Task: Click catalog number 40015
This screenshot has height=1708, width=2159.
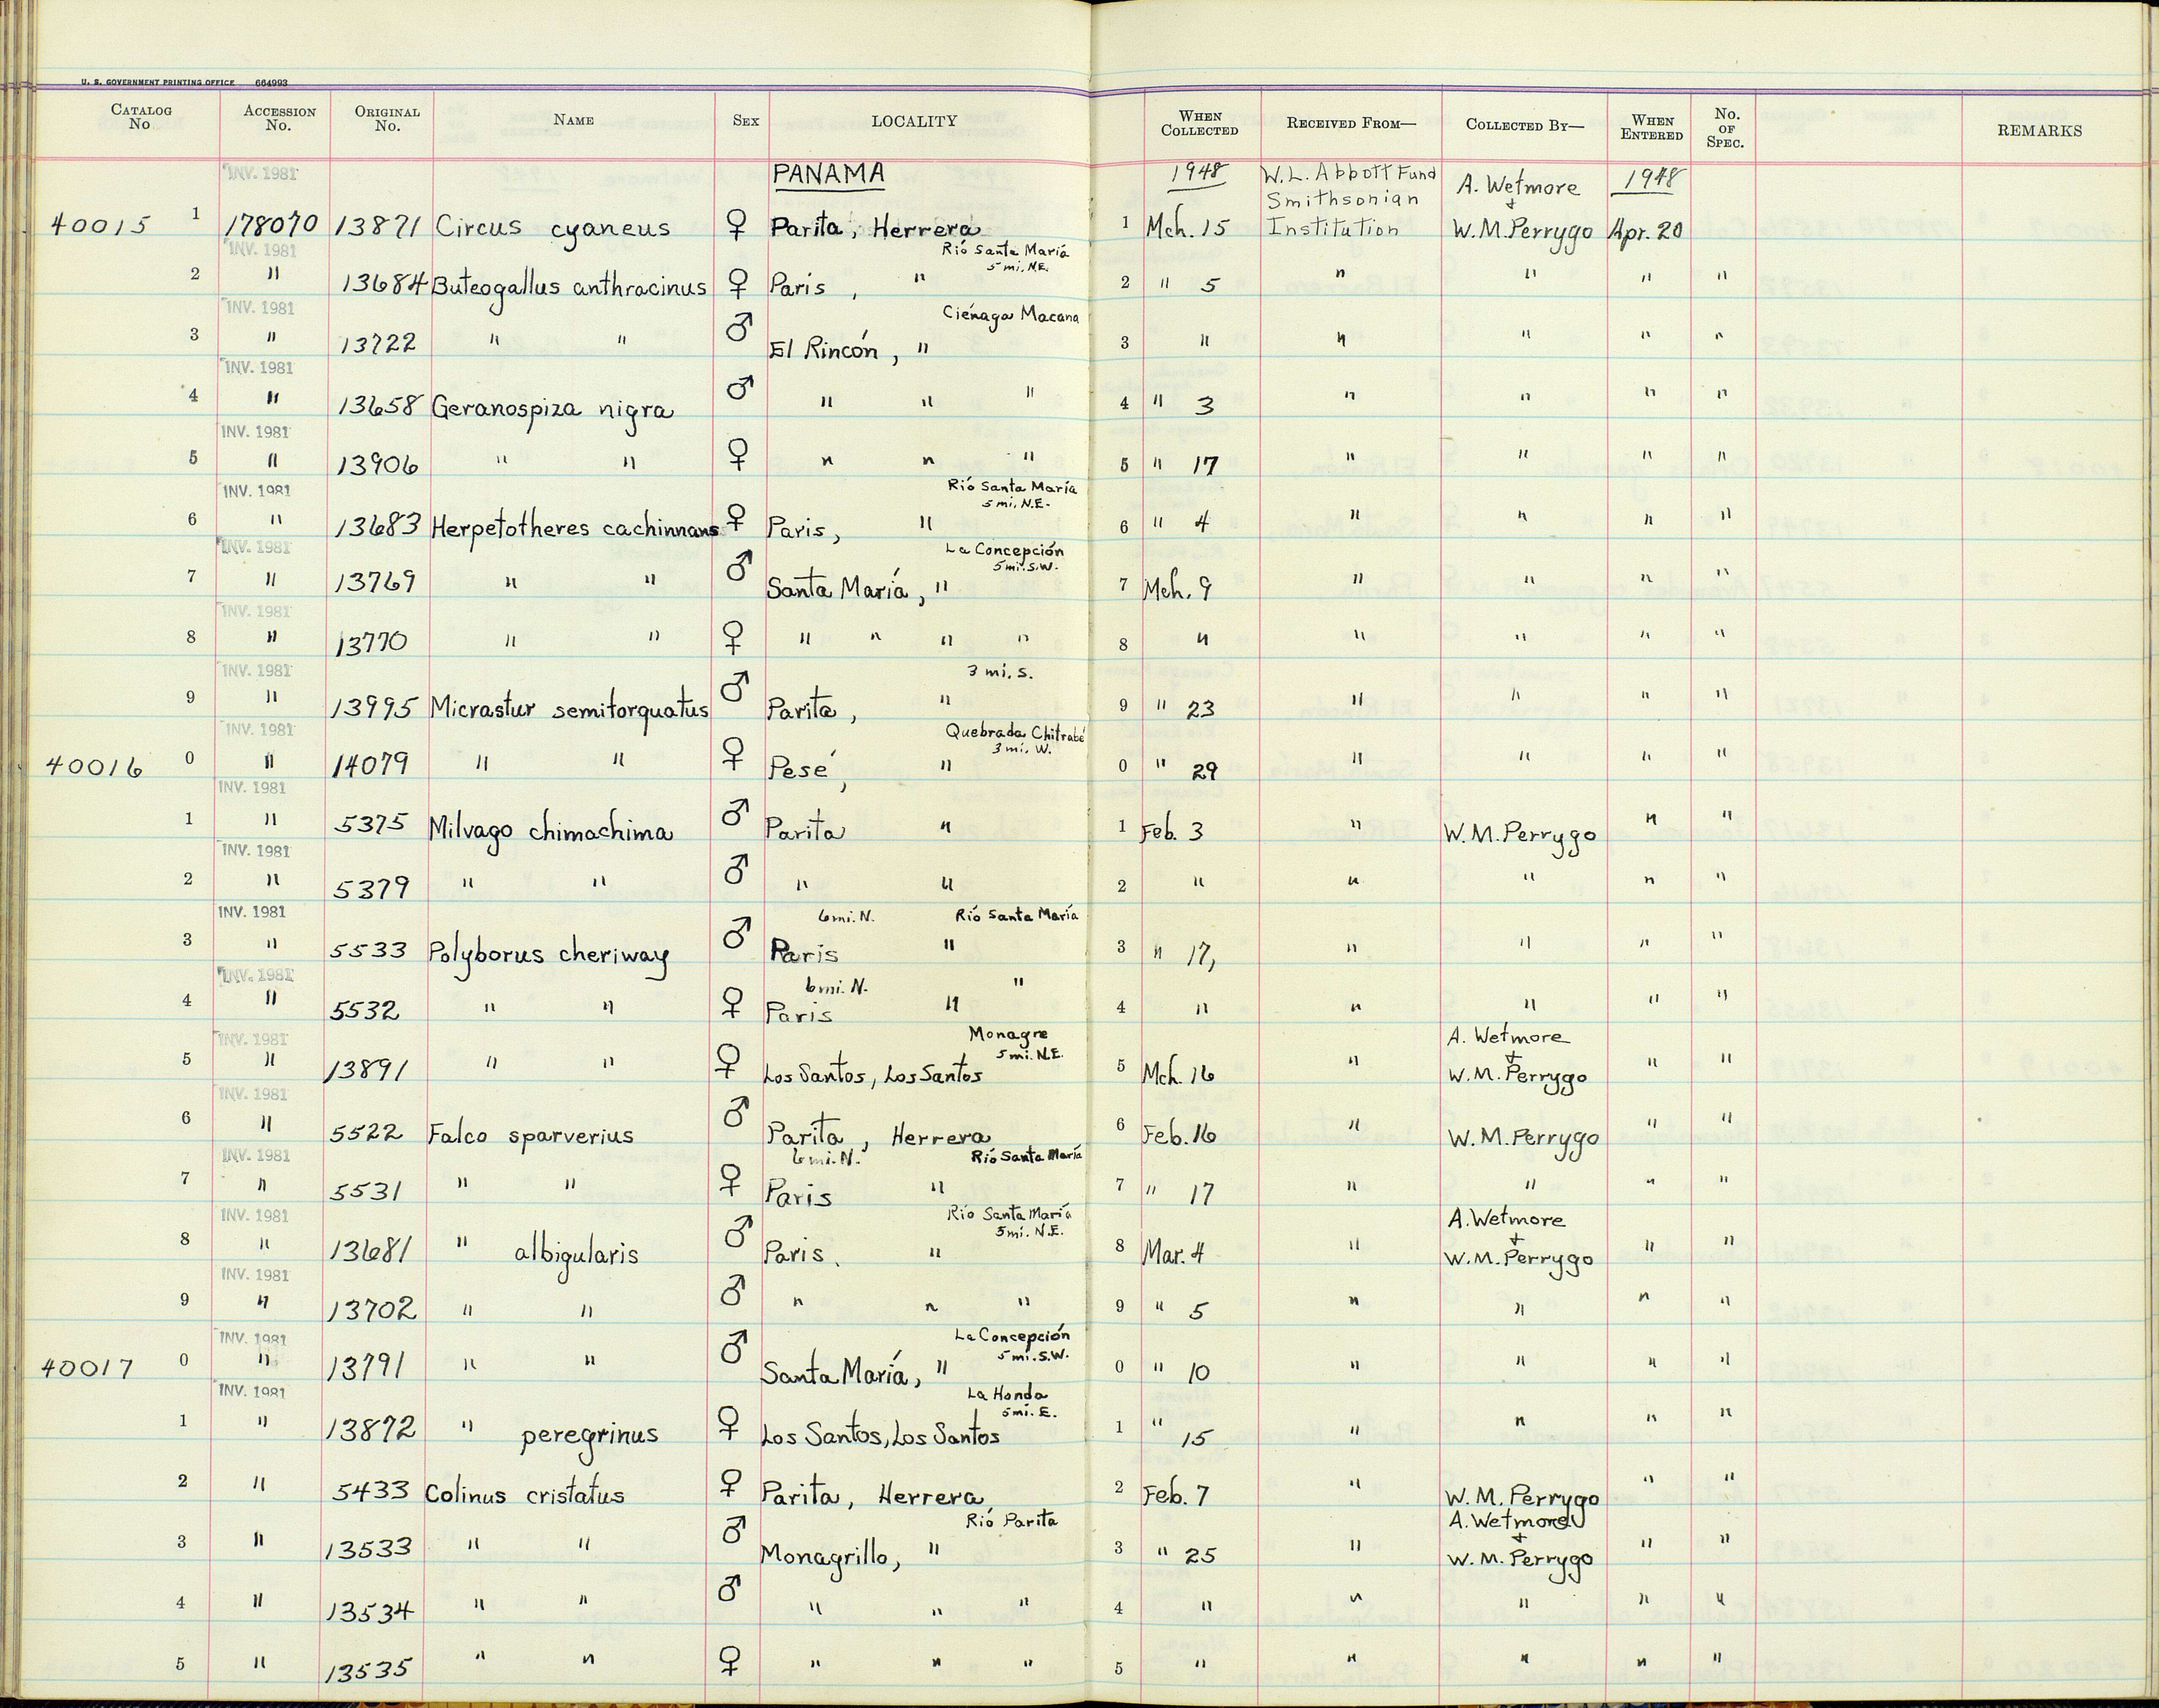Action: click(x=99, y=225)
